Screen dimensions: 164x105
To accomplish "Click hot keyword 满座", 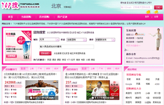I will coord(93,60).
